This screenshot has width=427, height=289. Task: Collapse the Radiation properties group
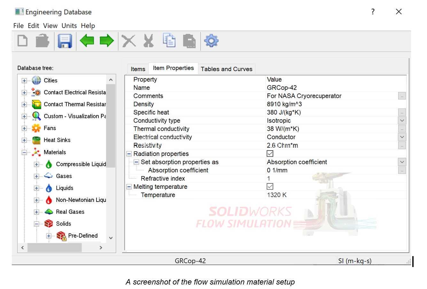click(129, 154)
